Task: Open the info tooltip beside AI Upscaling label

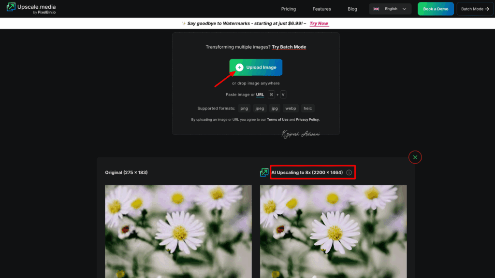Action: (x=349, y=172)
